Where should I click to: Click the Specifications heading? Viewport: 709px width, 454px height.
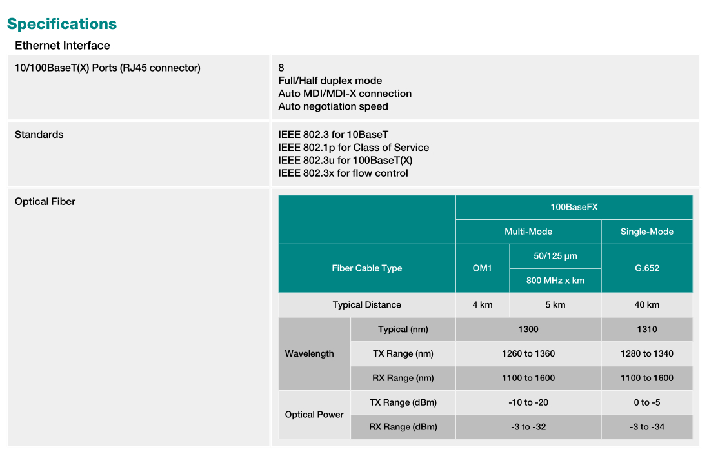coord(62,24)
